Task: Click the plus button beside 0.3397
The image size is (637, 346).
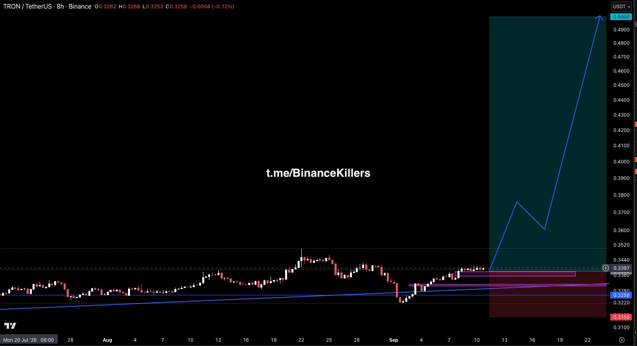Action: click(x=606, y=268)
